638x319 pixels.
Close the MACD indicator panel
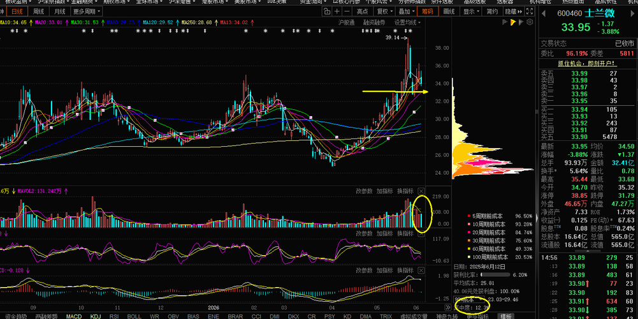pos(421,270)
